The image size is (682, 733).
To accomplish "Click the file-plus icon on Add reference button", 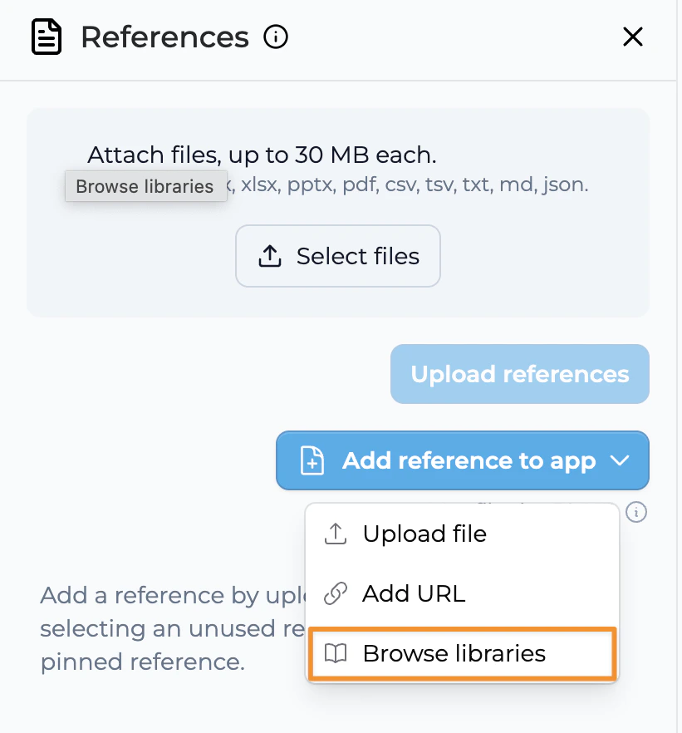I will [x=312, y=460].
